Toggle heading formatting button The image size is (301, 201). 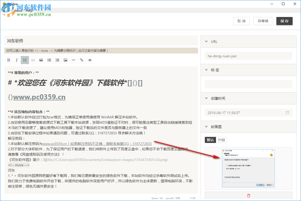(x=25, y=60)
